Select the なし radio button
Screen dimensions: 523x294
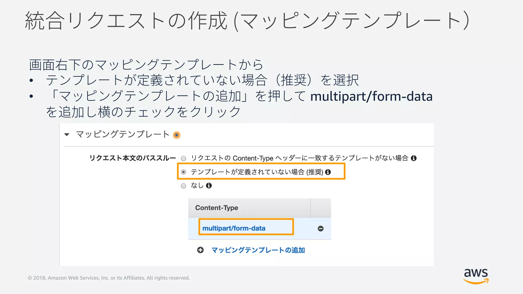coord(183,186)
